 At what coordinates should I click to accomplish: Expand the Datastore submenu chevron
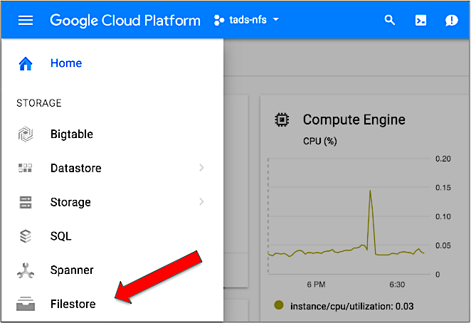[202, 168]
